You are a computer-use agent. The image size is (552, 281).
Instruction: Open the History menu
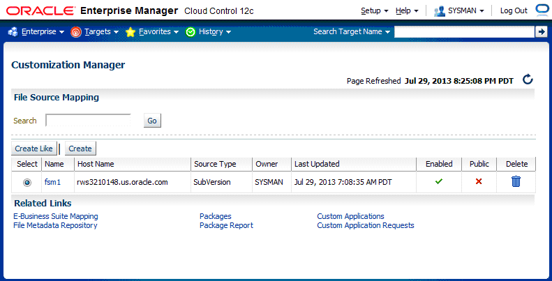pyautogui.click(x=215, y=31)
